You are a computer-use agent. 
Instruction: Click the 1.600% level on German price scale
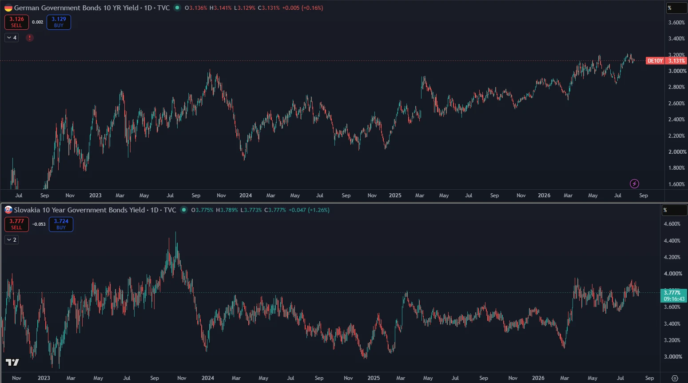coord(677,184)
